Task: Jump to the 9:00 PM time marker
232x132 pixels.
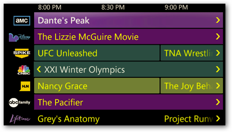Action: (176, 7)
